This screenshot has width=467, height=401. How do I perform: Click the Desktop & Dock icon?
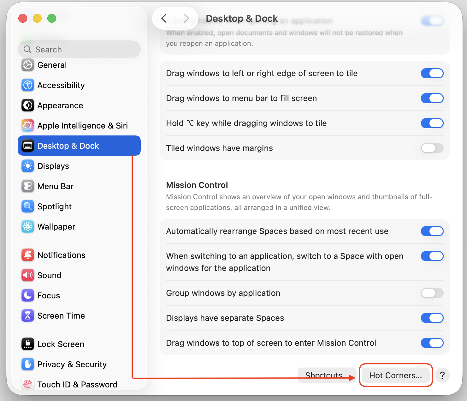[28, 146]
